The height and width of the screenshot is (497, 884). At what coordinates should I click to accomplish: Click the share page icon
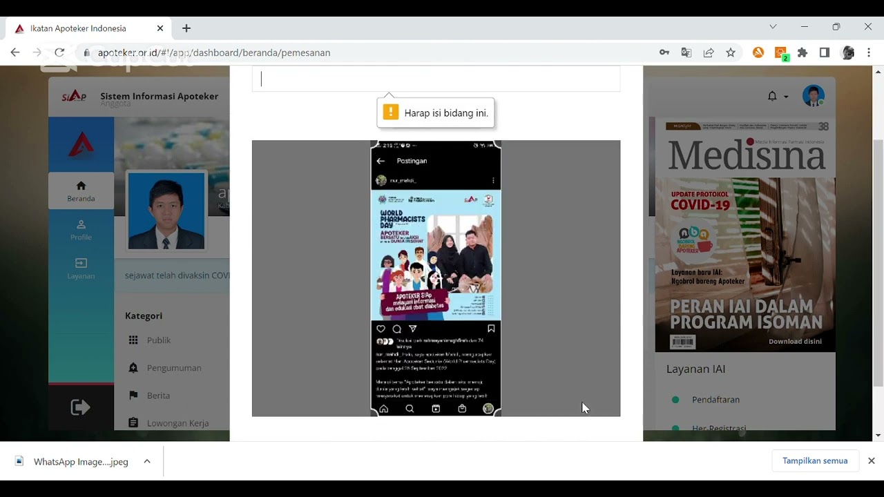[x=709, y=52]
